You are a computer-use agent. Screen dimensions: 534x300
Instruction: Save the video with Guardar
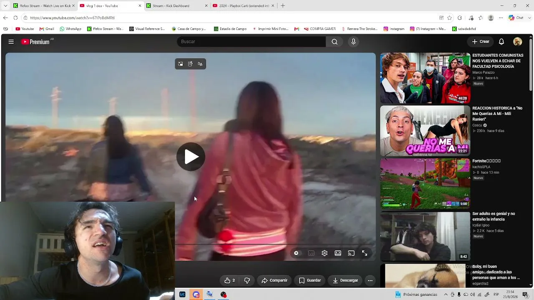tap(310, 280)
